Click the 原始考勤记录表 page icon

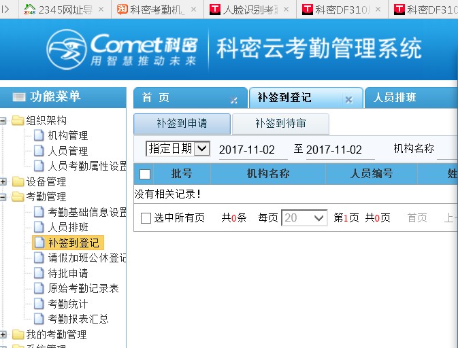[39, 288]
